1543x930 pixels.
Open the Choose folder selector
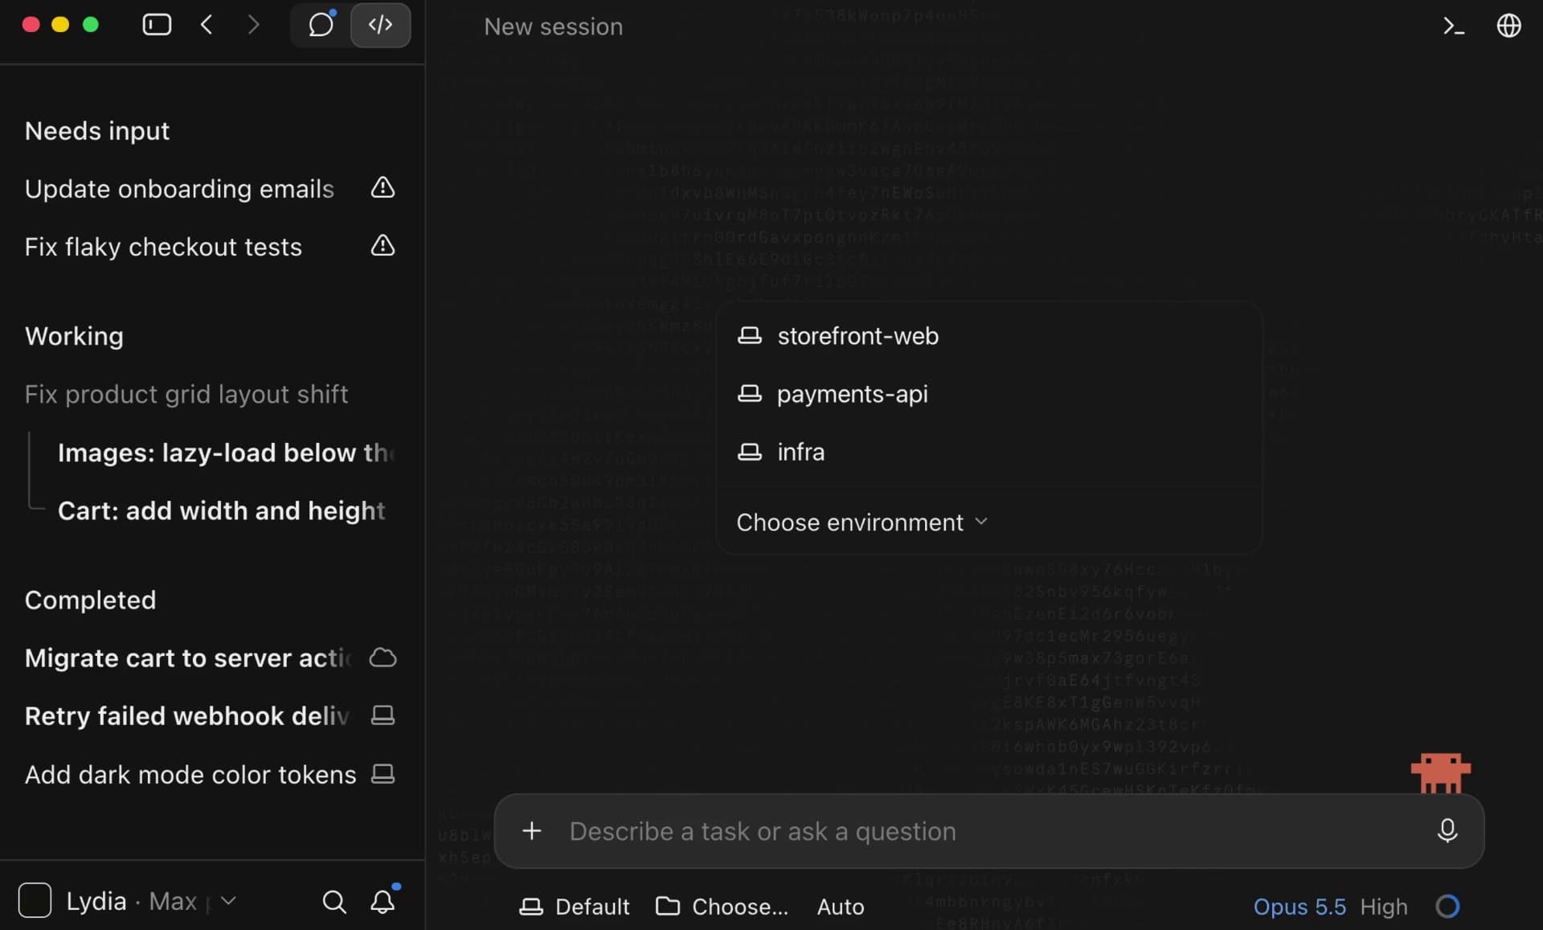click(722, 907)
